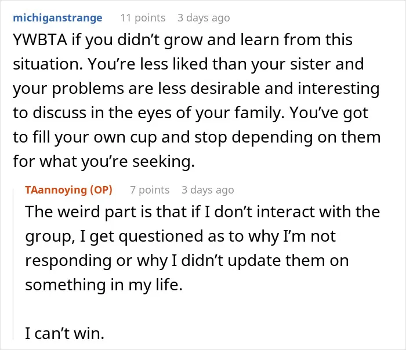This screenshot has height=350, width=406.
Task: Click line 'responding or why I didn't update'
Action: coord(187,260)
